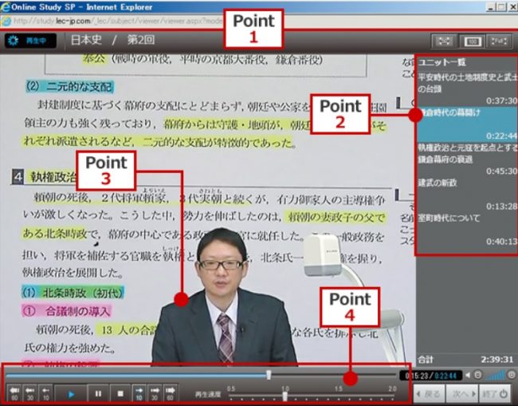Lower volume with the minus button
Image resolution: width=518 pixels, height=406 pixels.
477,375
